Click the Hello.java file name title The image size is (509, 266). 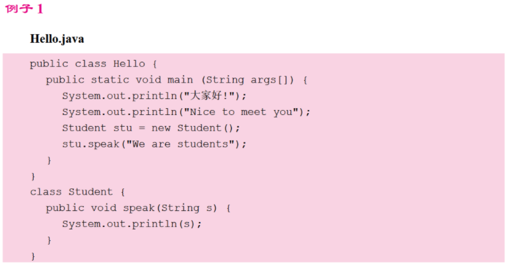coord(57,39)
